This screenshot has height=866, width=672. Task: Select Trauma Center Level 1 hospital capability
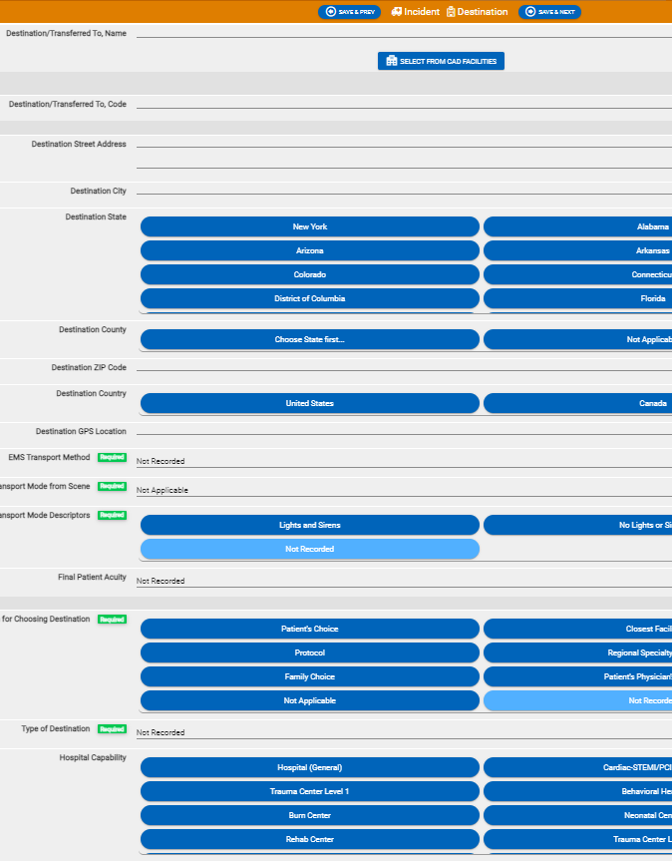309,791
